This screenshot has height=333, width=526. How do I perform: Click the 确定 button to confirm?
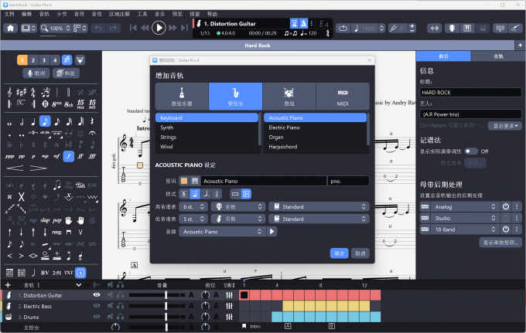point(339,253)
